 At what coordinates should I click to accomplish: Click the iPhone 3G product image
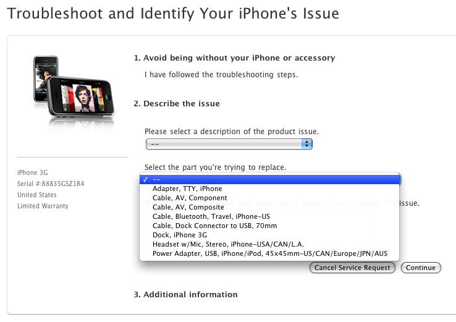(74, 87)
